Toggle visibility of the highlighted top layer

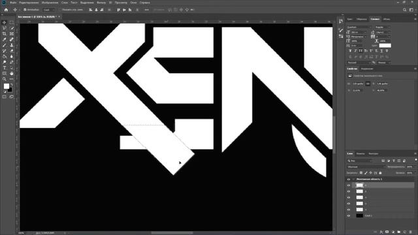pyautogui.click(x=349, y=185)
